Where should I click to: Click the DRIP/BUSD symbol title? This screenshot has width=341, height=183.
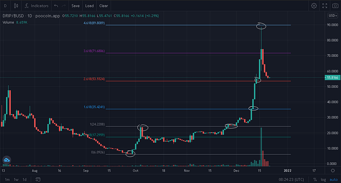coord(13,16)
